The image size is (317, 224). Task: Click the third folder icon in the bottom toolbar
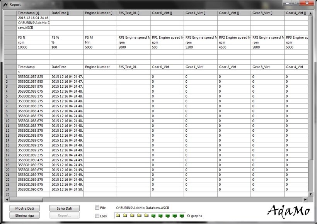point(132,216)
